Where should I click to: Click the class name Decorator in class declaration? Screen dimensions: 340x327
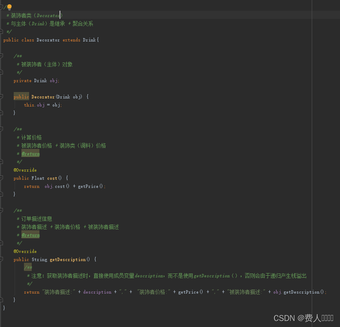(48, 40)
